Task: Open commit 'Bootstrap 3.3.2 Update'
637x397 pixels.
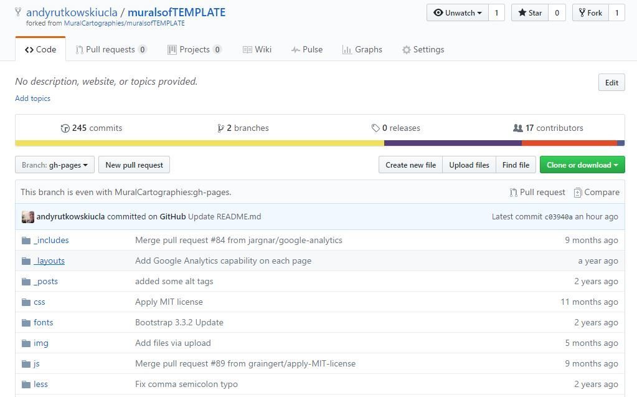Action: [179, 323]
